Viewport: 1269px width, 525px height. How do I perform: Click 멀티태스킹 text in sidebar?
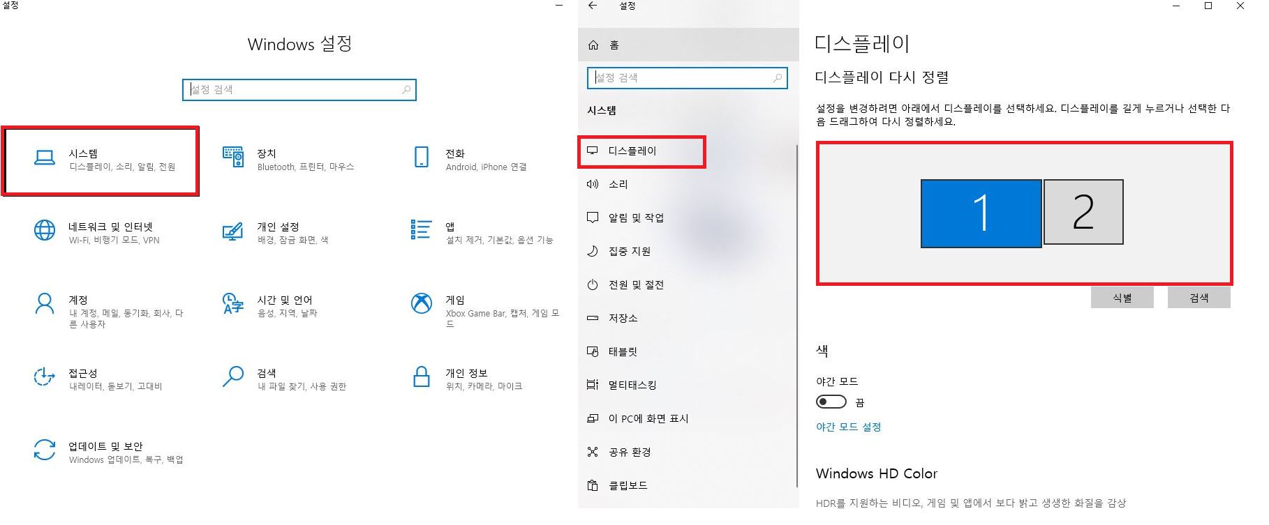point(632,385)
